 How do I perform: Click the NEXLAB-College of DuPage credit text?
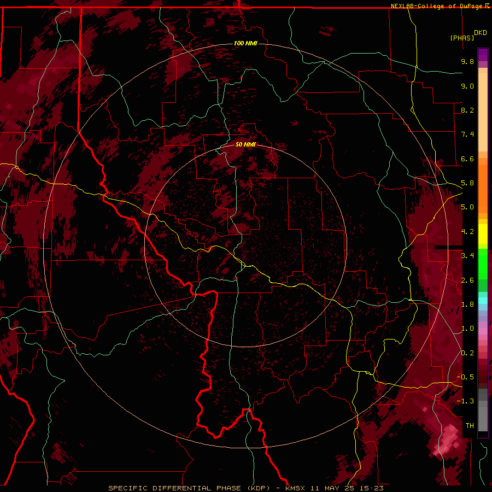pos(437,6)
